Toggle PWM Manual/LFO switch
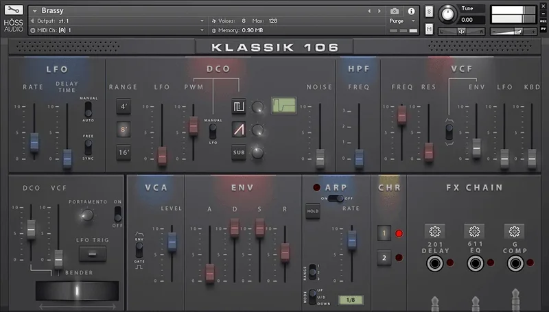 click(x=213, y=132)
